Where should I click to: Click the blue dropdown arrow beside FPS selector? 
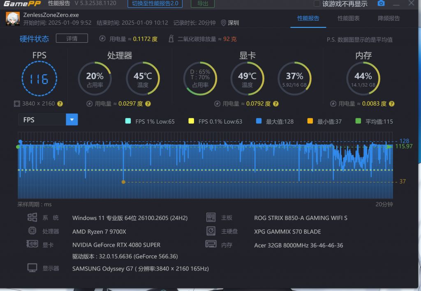[72, 119]
